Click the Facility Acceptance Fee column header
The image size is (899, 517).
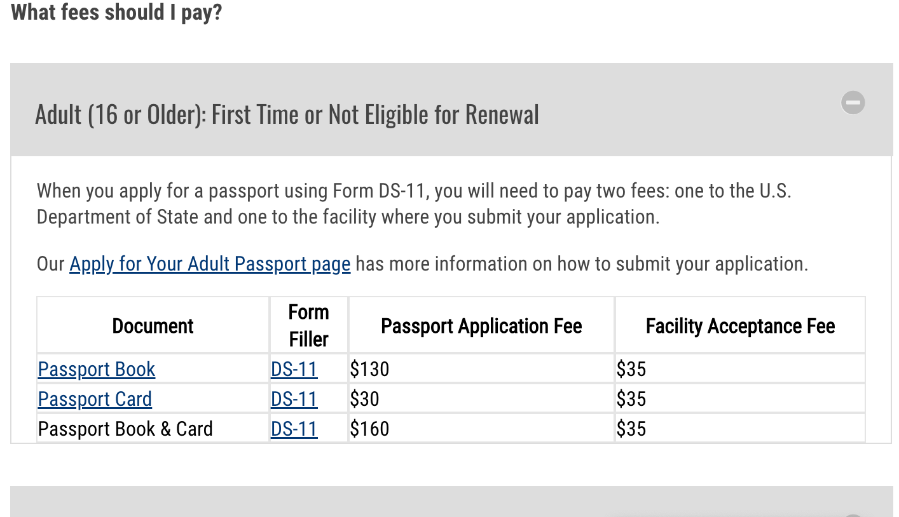click(x=740, y=326)
